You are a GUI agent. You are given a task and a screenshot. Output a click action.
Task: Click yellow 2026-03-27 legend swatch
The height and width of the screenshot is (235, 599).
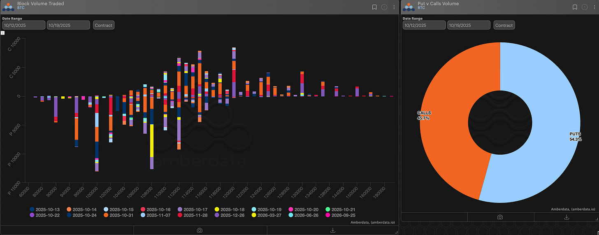tap(254, 215)
